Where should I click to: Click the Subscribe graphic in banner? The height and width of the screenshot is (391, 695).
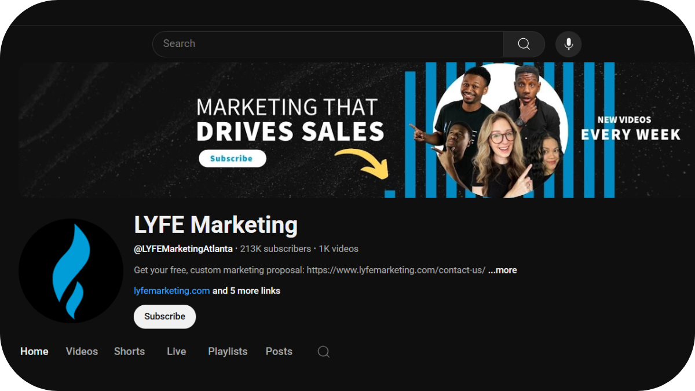pyautogui.click(x=232, y=159)
